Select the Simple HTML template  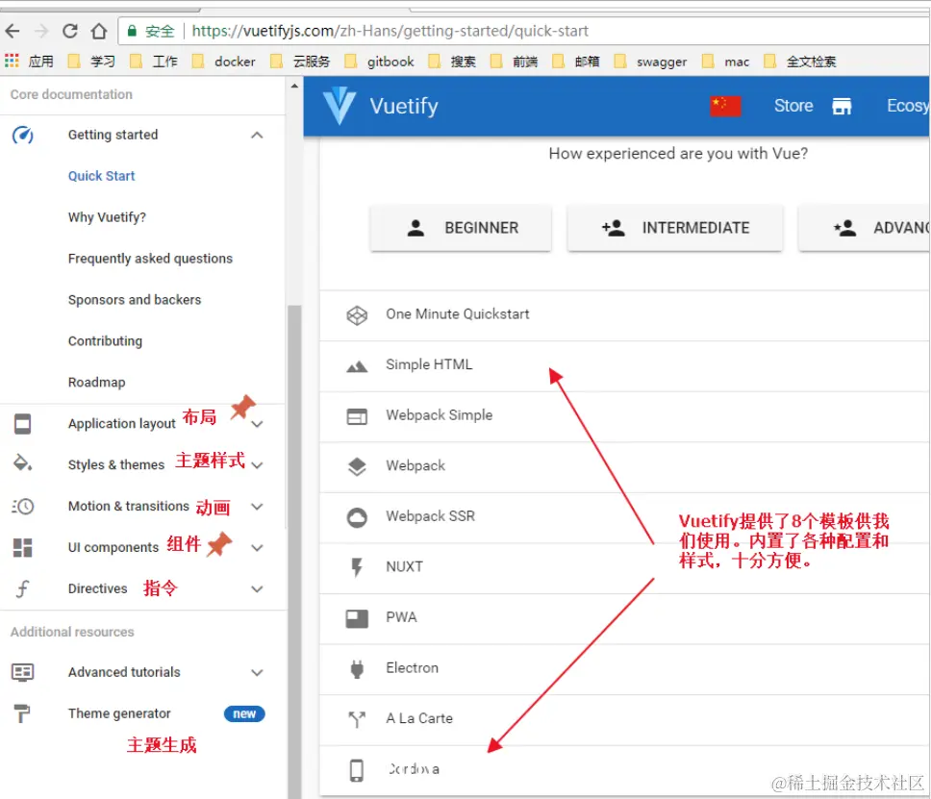(624, 365)
